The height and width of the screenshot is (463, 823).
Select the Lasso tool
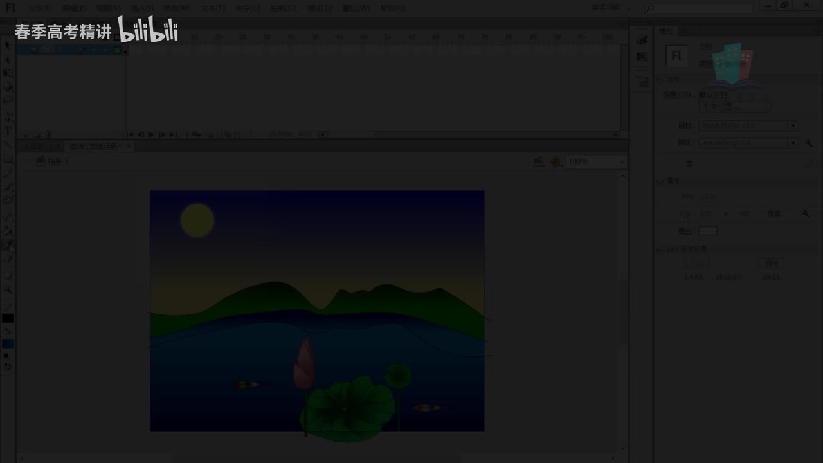tap(8, 100)
